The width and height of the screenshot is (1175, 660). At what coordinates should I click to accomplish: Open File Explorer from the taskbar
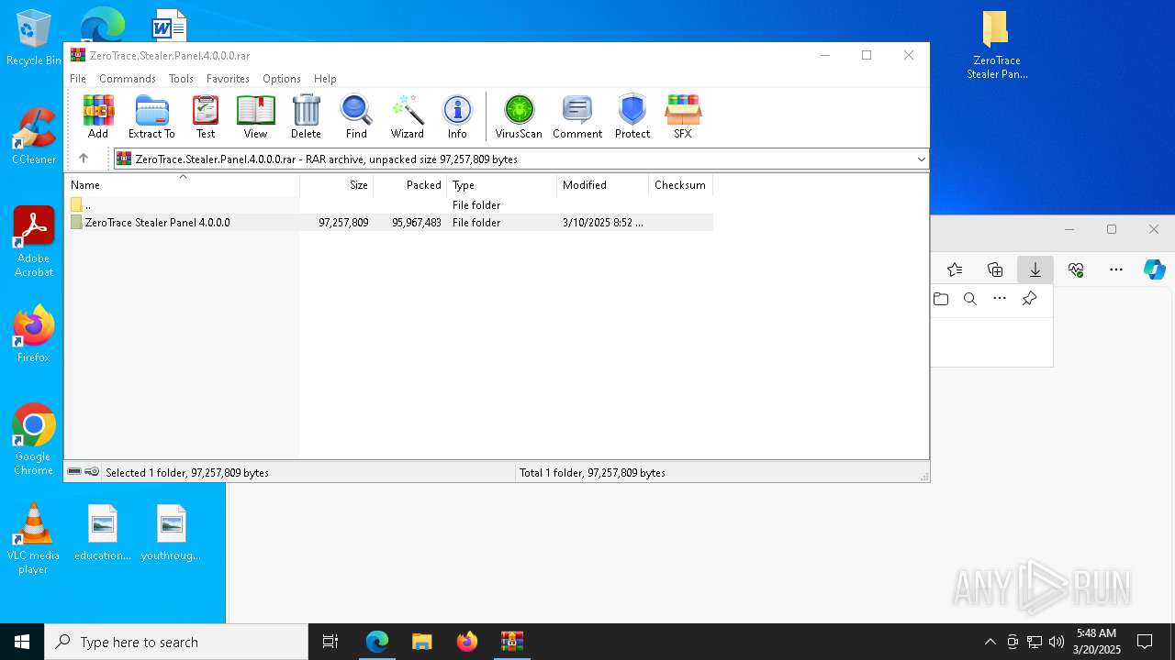click(x=421, y=642)
